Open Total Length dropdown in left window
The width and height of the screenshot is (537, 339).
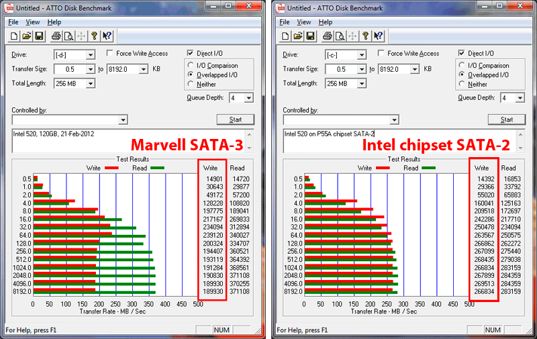tap(91, 83)
